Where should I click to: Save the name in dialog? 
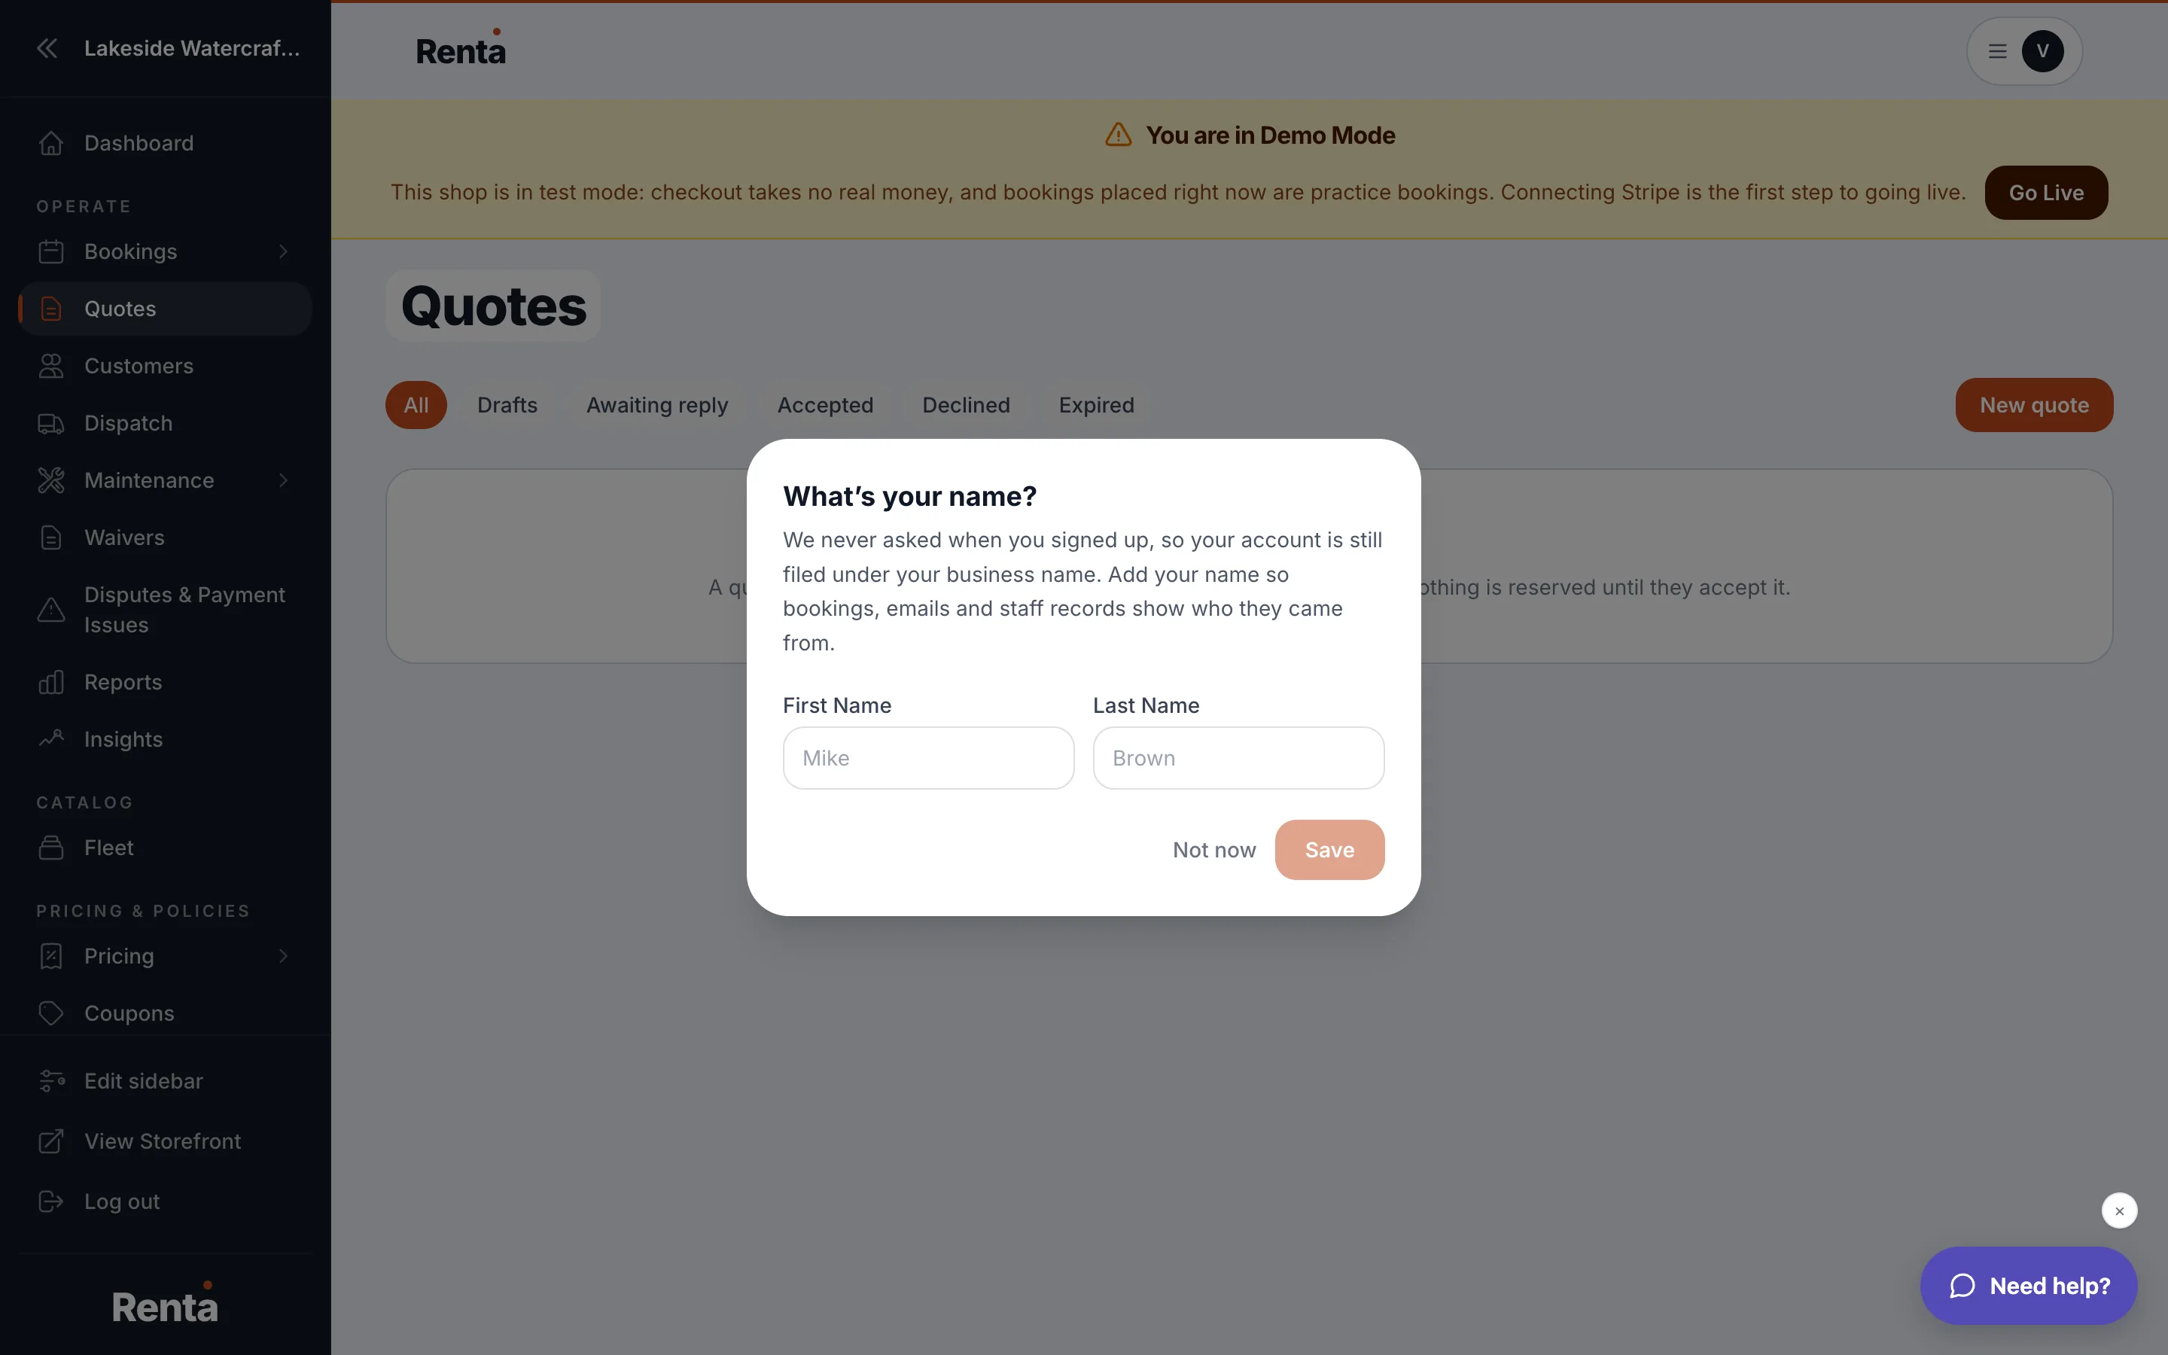coord(1329,850)
